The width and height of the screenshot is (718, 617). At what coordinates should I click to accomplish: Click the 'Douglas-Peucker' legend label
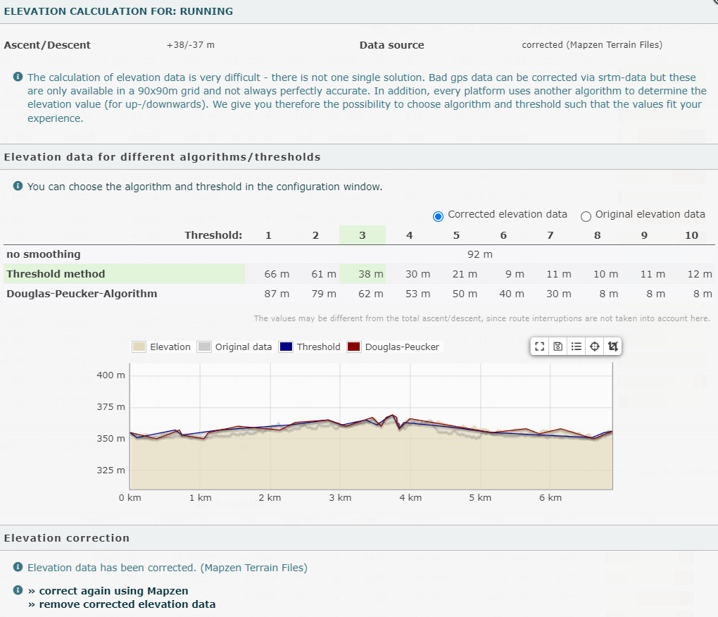click(402, 347)
